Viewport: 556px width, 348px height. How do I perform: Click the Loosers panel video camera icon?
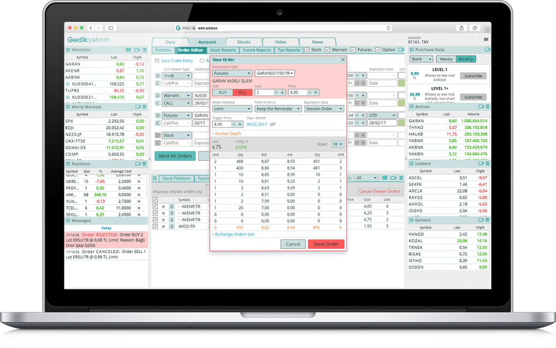(x=481, y=164)
